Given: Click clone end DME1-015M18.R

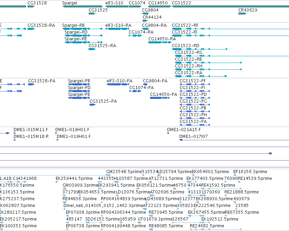Looking at the screenshot, I should (x=14, y=140).
